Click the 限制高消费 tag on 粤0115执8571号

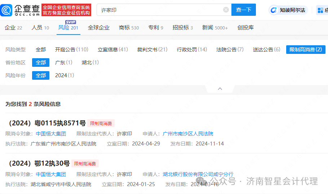click(x=101, y=124)
